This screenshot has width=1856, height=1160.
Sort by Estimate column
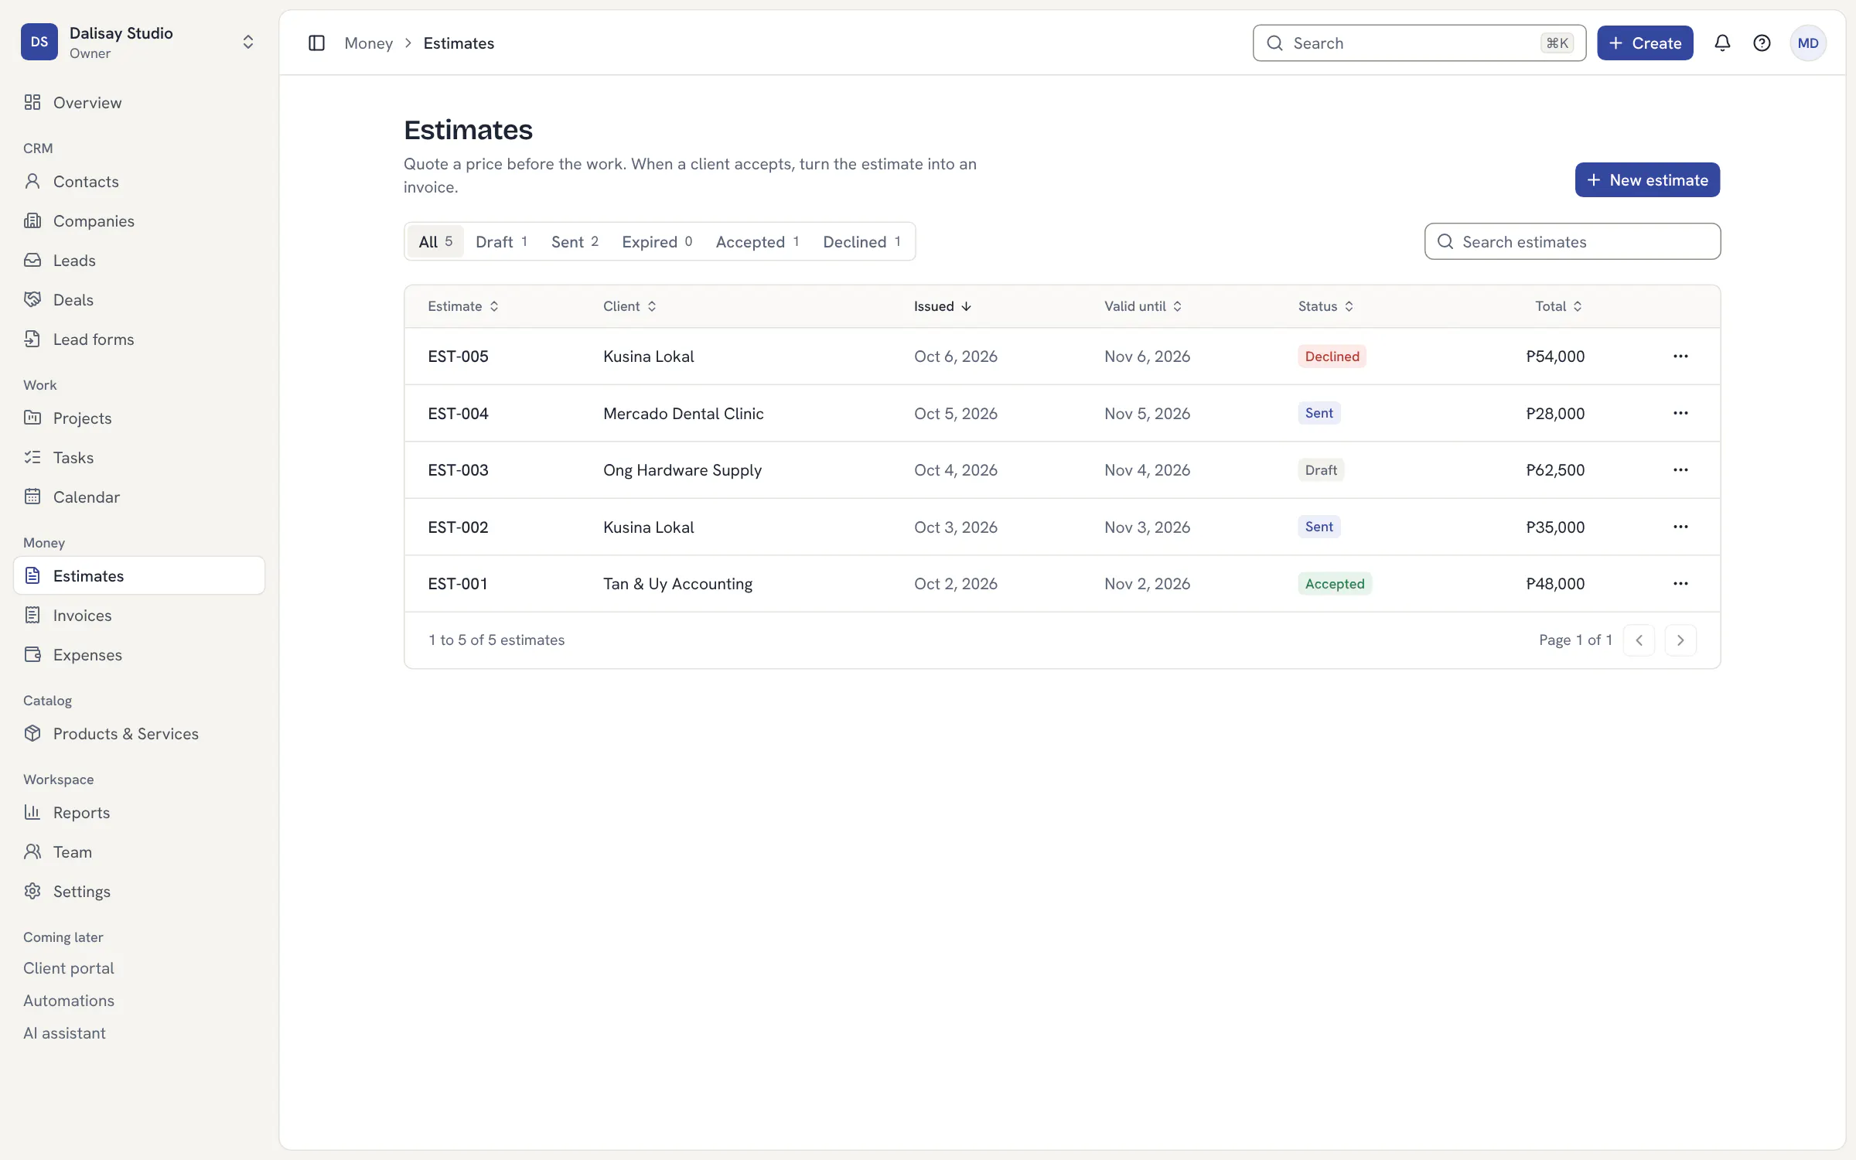coord(463,306)
